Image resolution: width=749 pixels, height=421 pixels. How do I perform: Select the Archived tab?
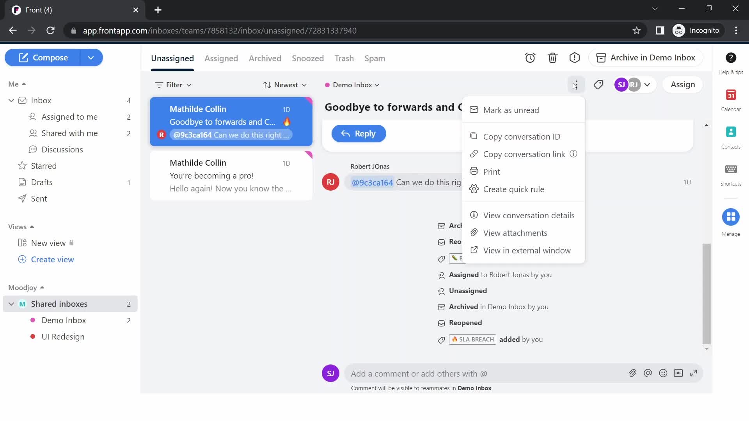click(x=264, y=58)
